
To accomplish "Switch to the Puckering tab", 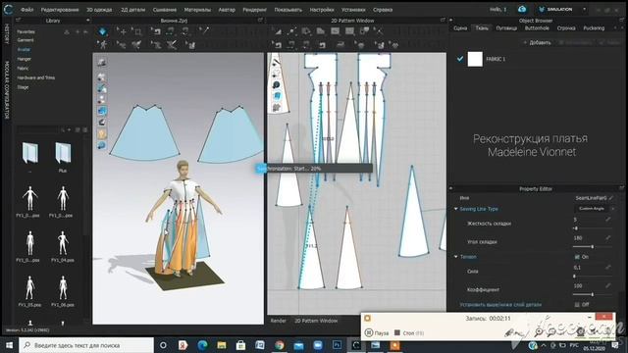I will coord(594,28).
